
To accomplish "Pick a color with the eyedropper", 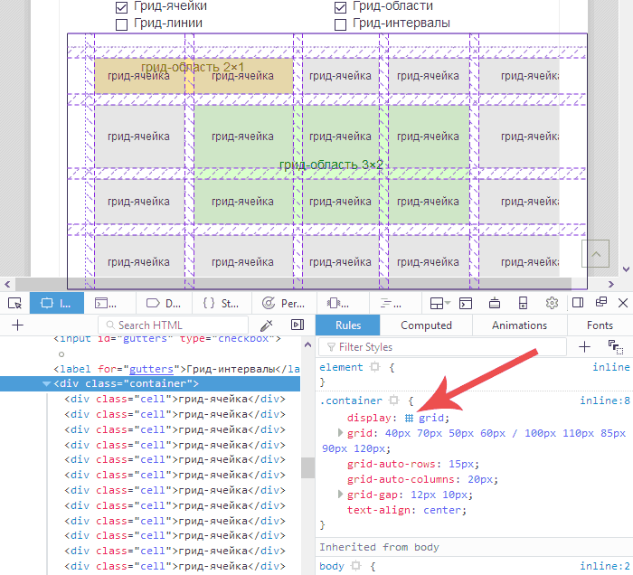I will point(267,325).
